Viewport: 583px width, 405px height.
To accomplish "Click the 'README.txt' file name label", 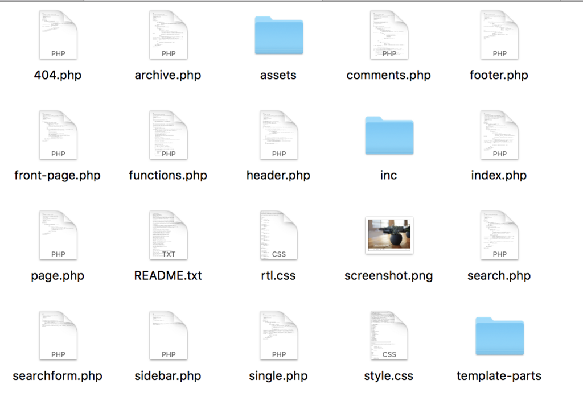I will click(x=168, y=276).
